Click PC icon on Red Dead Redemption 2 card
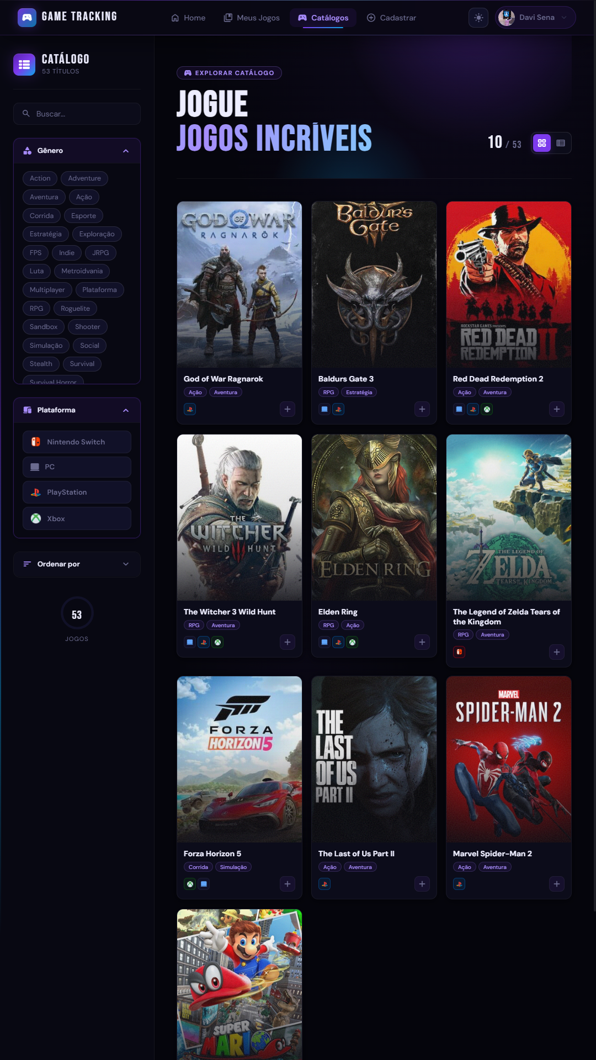 point(459,409)
